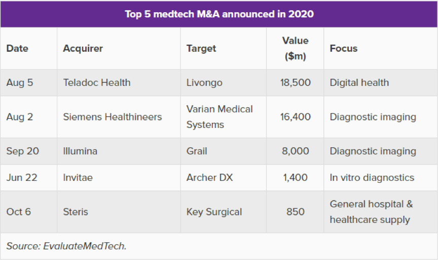Select the Invitae acquirer cell
Screen dimensions: 438x260
point(79,178)
